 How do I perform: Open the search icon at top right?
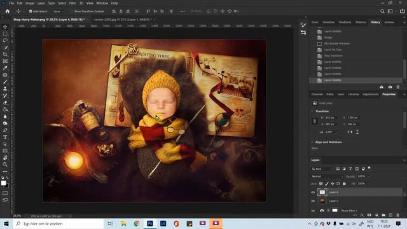pos(382,11)
